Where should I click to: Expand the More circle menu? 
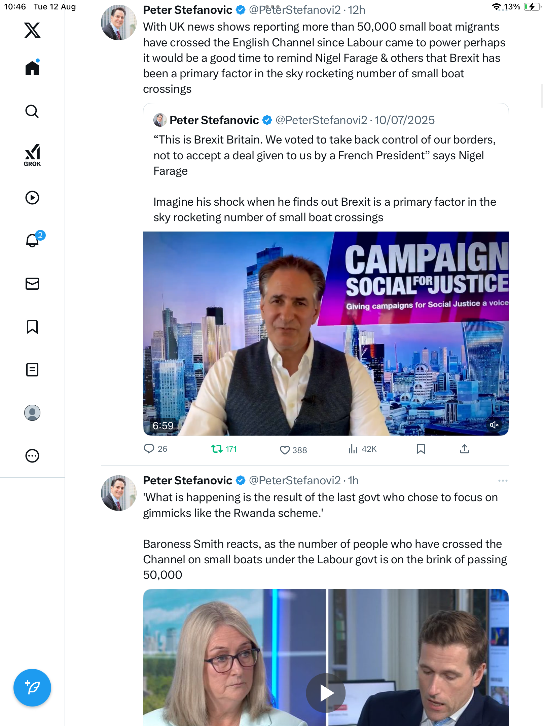[32, 456]
